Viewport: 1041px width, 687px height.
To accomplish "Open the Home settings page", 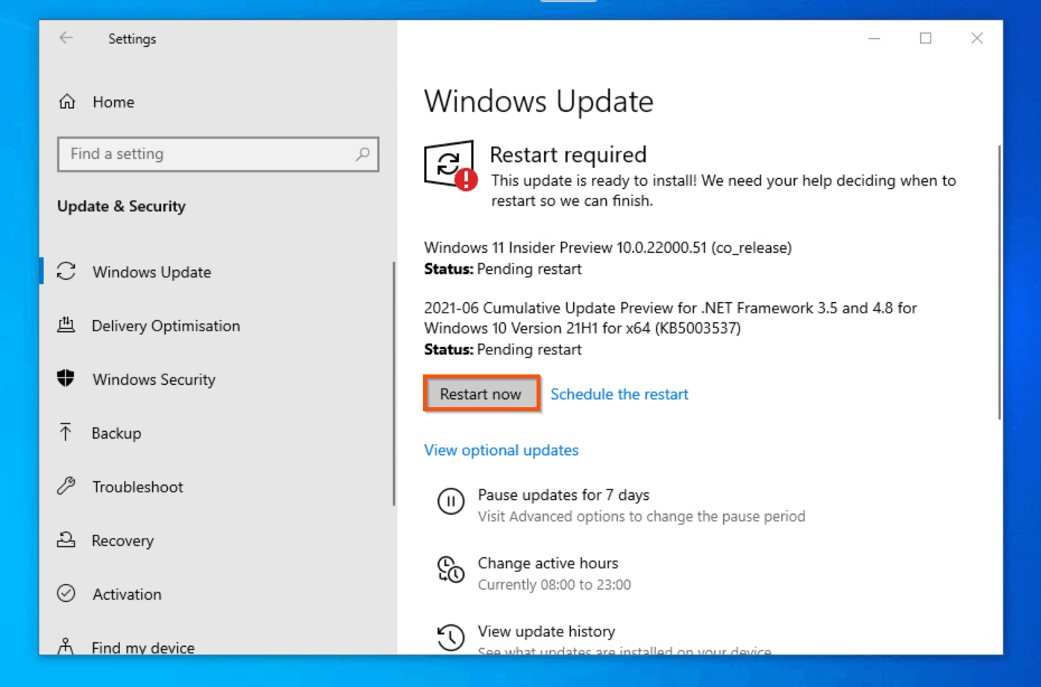I will coord(113,102).
